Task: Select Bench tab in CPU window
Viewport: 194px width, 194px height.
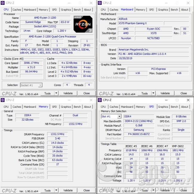Action: point(77,10)
